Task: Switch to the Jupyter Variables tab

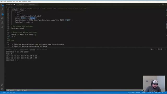Action: [x=42, y=49]
